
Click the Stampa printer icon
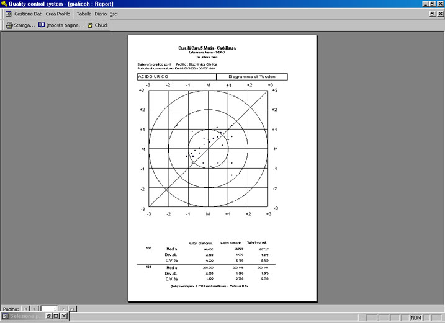coord(9,25)
